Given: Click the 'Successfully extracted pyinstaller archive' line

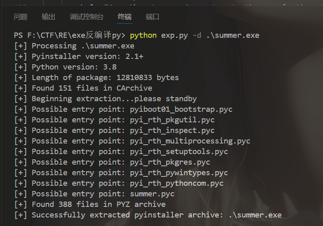Looking at the screenshot, I should click(x=148, y=215).
